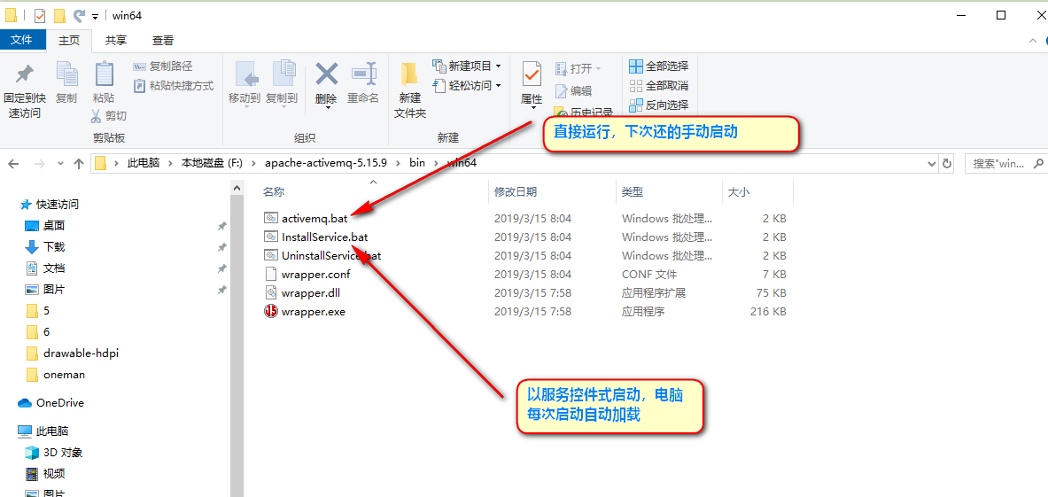Open folder 5 in navigation pane
This screenshot has height=497, width=1048.
click(46, 311)
